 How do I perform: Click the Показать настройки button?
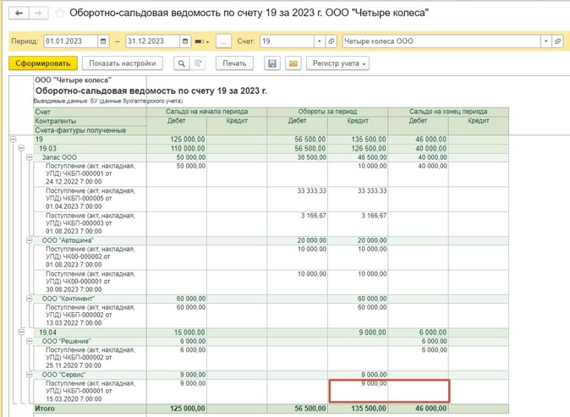pos(123,63)
